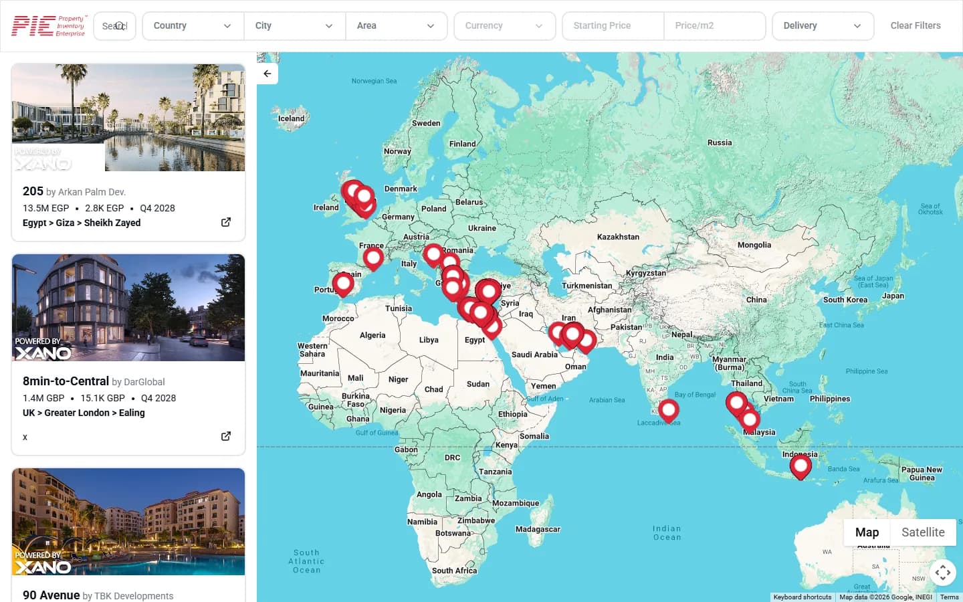Click the search magnifier icon
The image size is (963, 602).
(120, 26)
